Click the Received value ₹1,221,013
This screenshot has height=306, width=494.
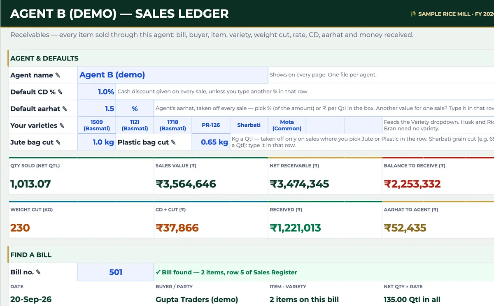pyautogui.click(x=295, y=227)
